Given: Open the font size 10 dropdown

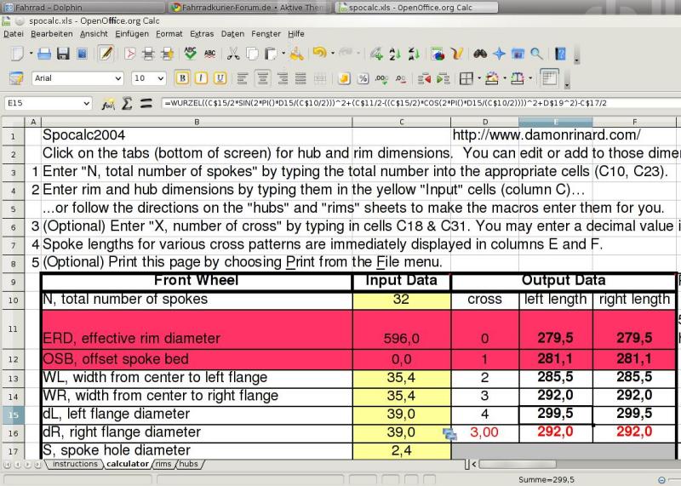Looking at the screenshot, I should coord(161,78).
